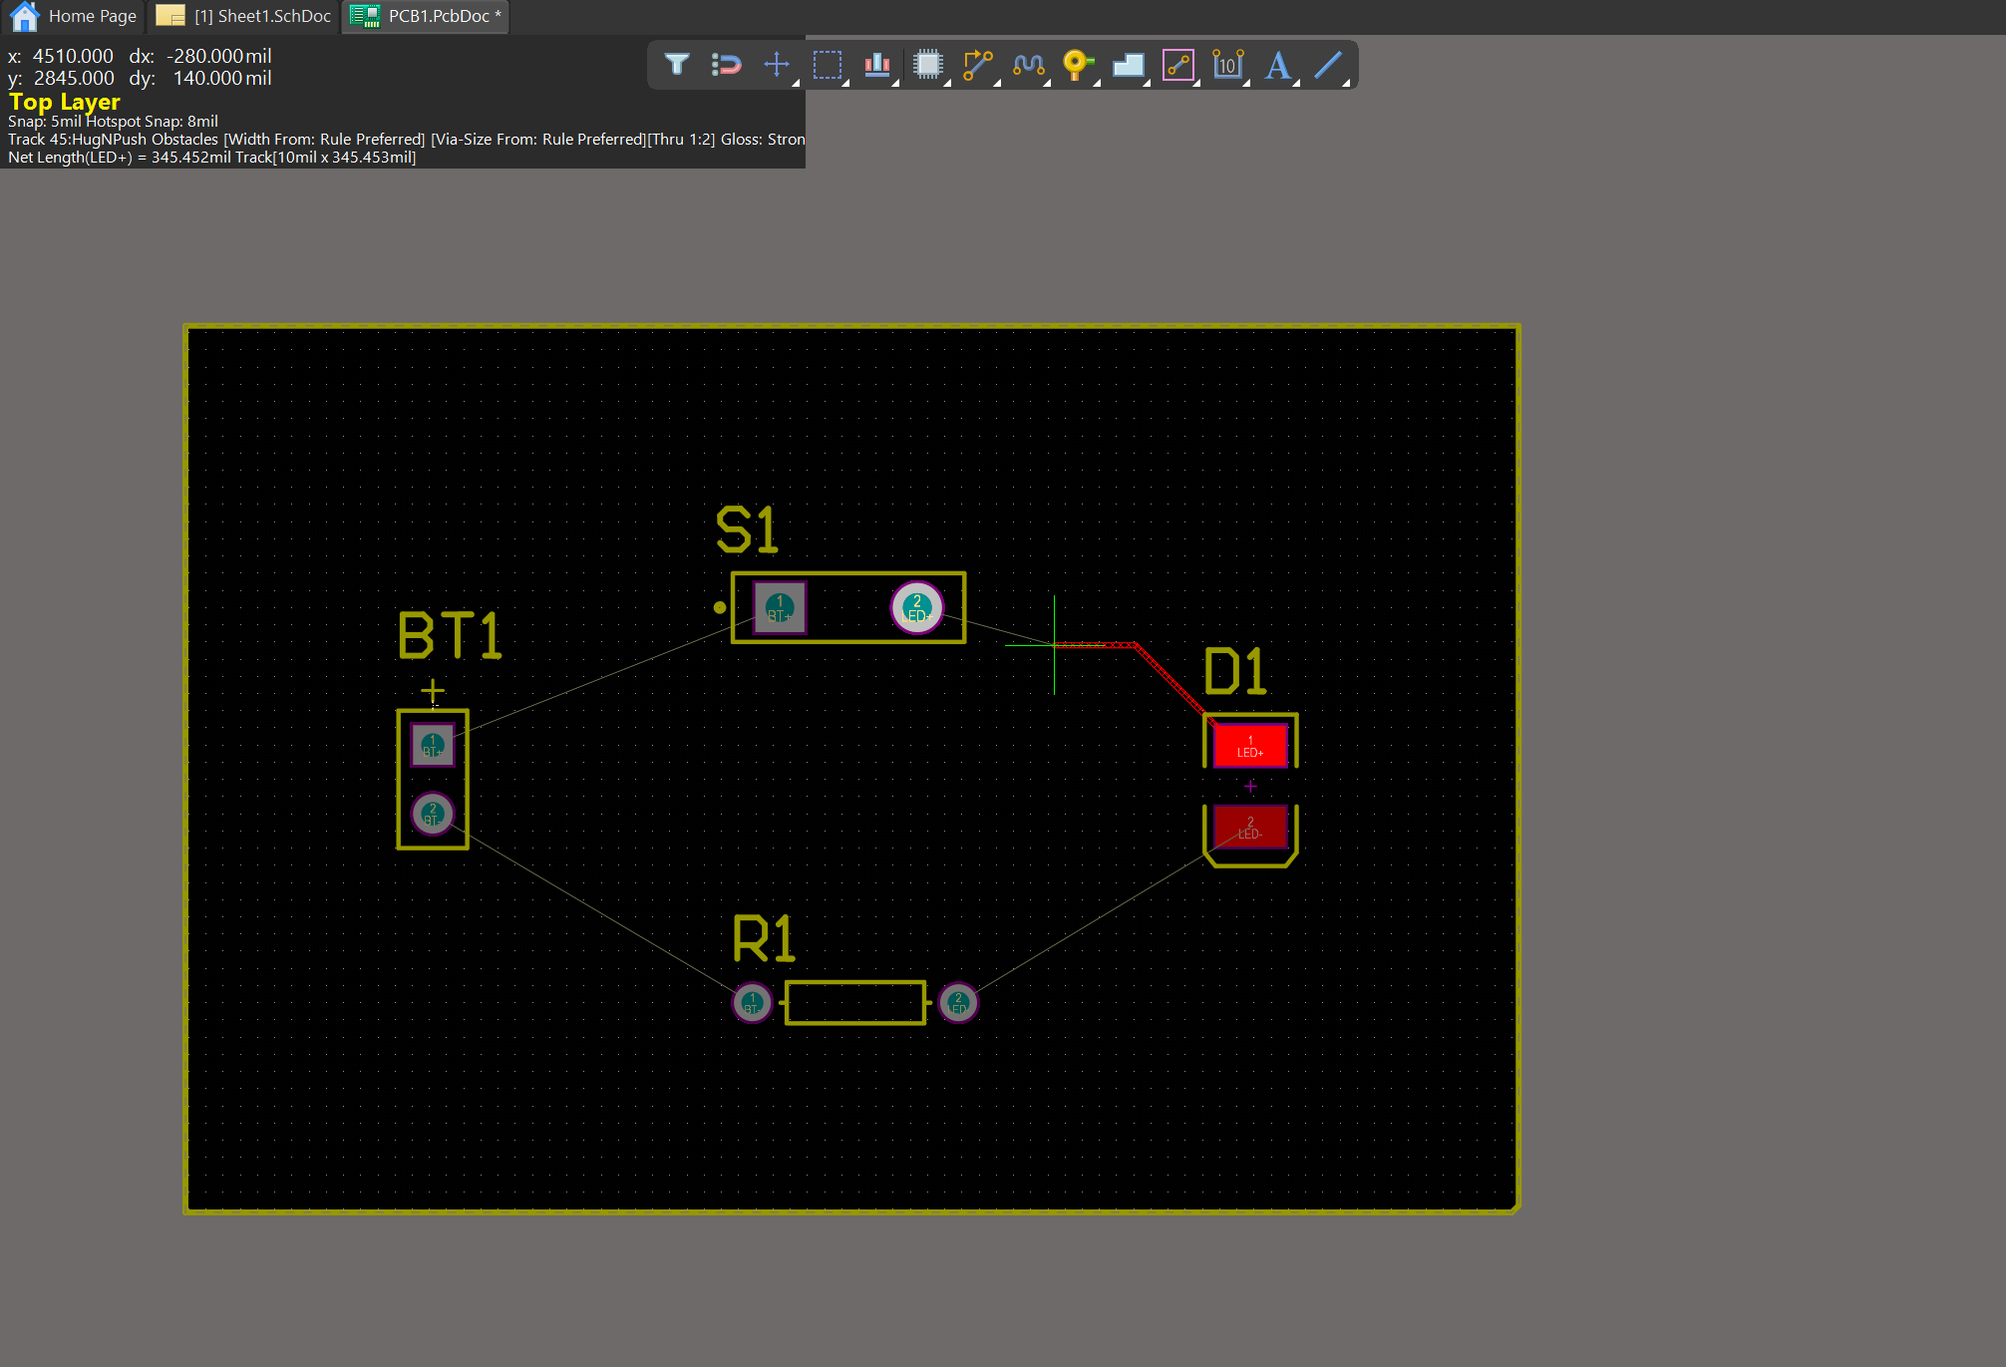Open the Selection Filter tool
The image size is (2006, 1367).
coord(677,65)
